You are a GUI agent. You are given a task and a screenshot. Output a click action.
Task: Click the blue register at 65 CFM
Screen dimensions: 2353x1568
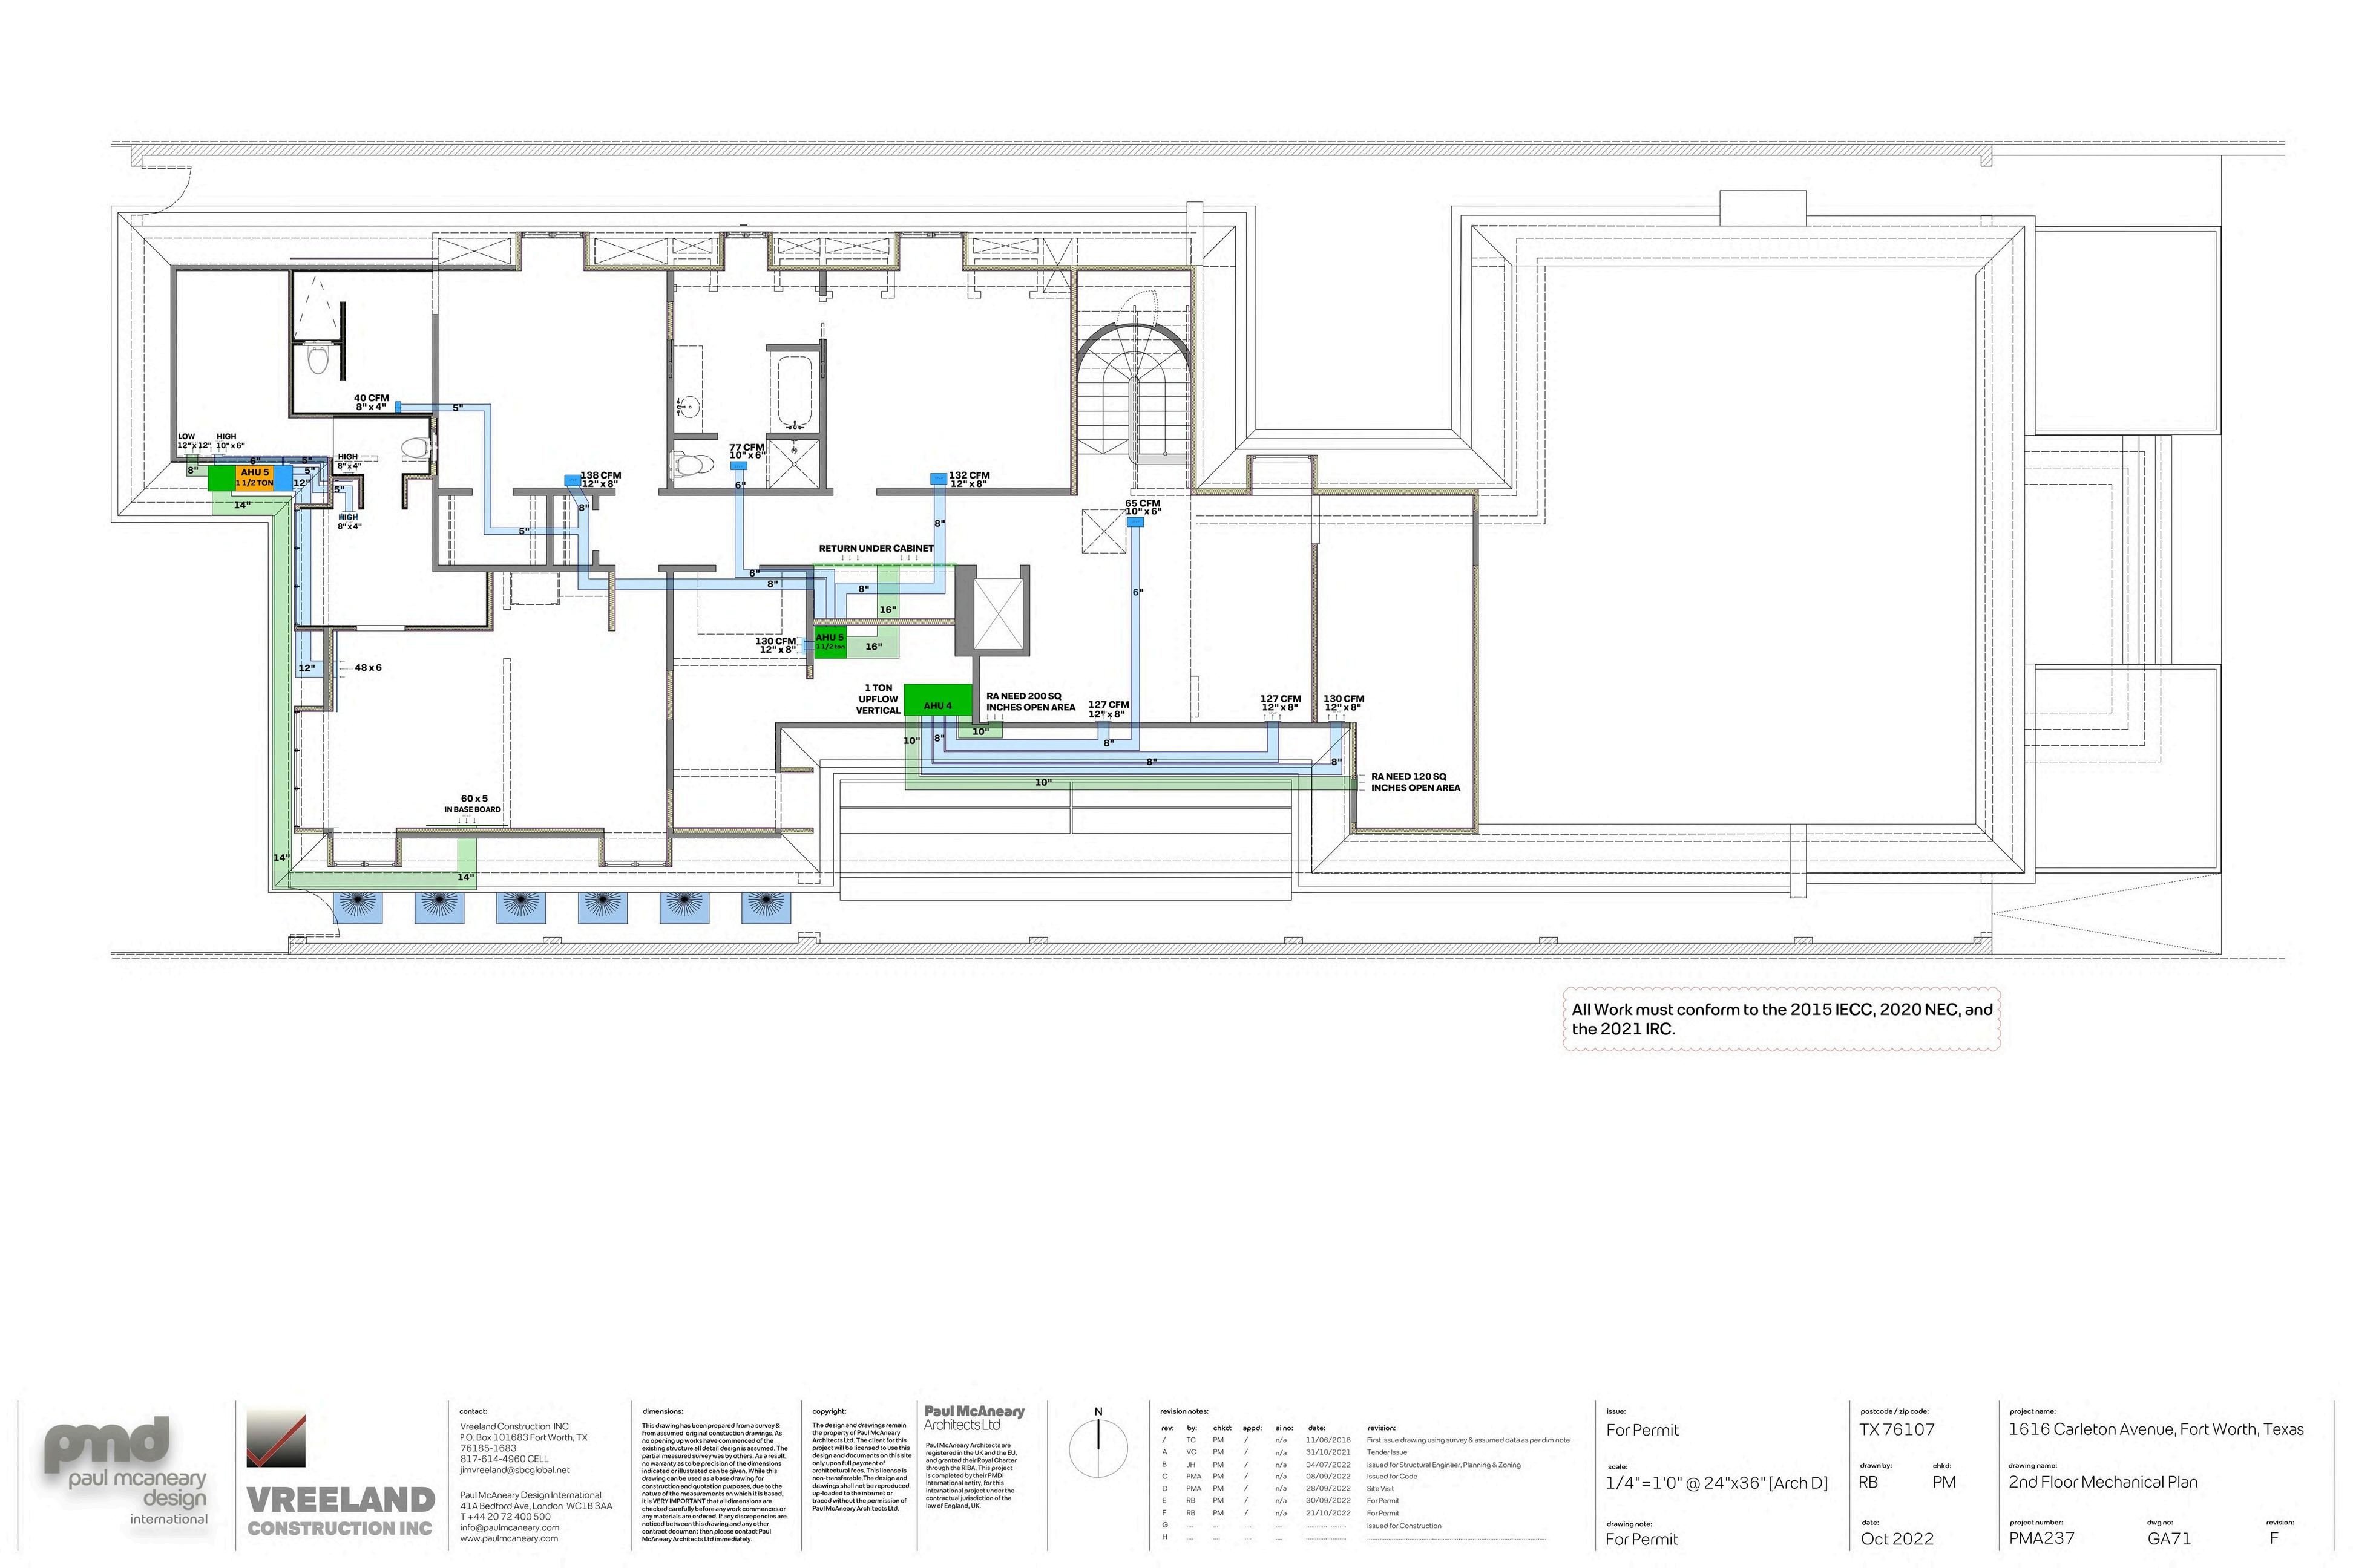1135,522
